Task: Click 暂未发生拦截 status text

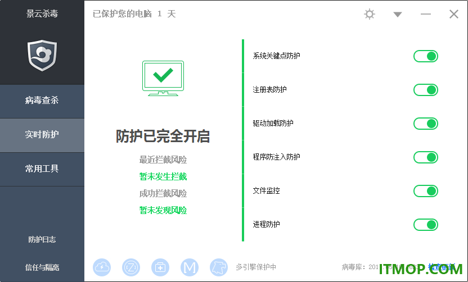Action: pos(163,176)
